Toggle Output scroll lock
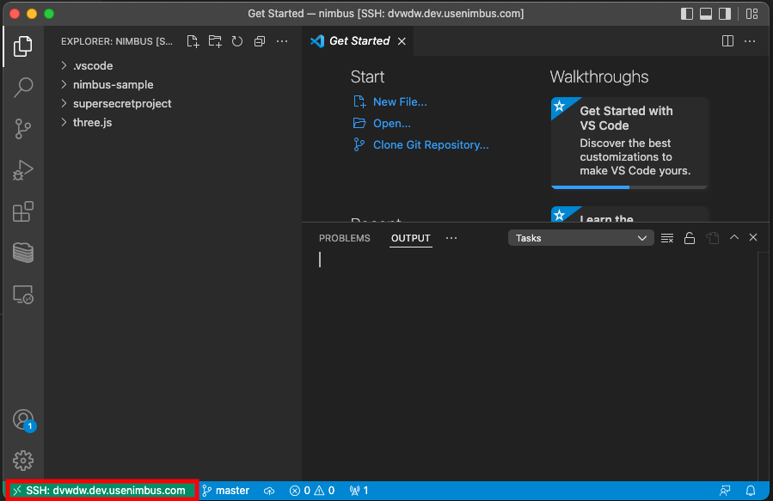 point(690,238)
